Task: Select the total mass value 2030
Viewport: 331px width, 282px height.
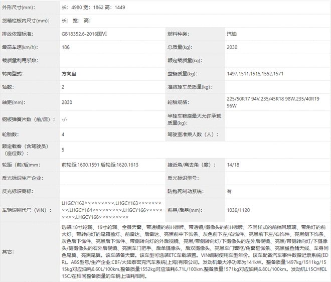Action: point(232,47)
